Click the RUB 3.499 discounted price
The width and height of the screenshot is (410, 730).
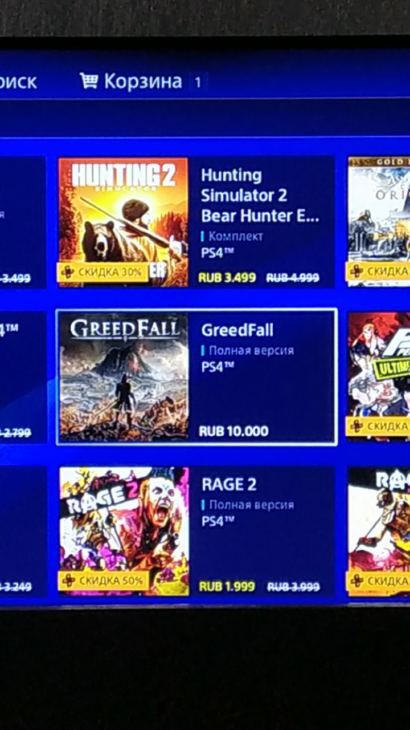(x=227, y=278)
